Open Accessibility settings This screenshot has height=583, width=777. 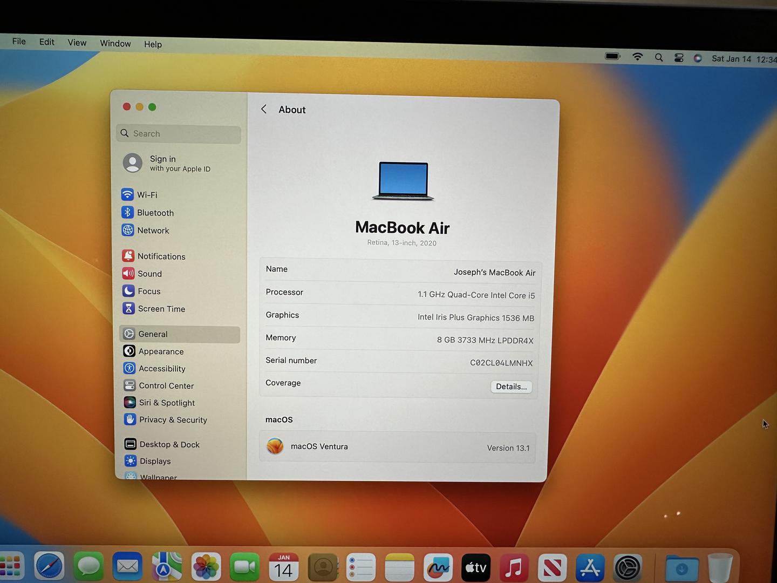155,369
